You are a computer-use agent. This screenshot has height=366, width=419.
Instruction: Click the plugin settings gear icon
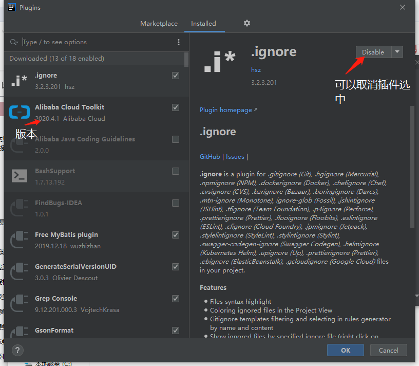[246, 23]
